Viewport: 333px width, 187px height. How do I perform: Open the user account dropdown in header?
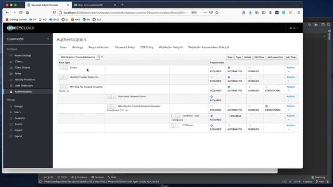click(294, 28)
